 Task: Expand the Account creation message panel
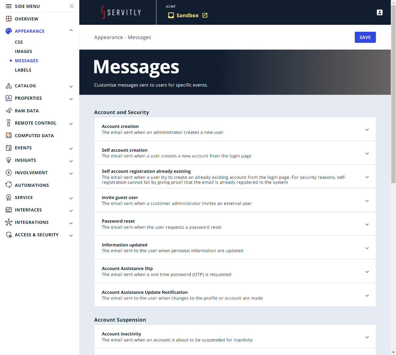click(x=367, y=130)
